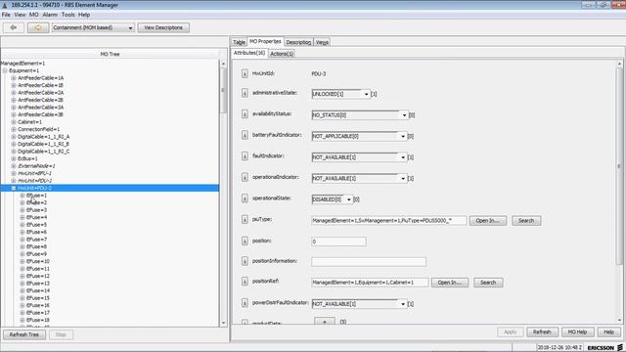Expand the EFuse=1 tree node
This screenshot has width=626, height=352.
coord(22,196)
